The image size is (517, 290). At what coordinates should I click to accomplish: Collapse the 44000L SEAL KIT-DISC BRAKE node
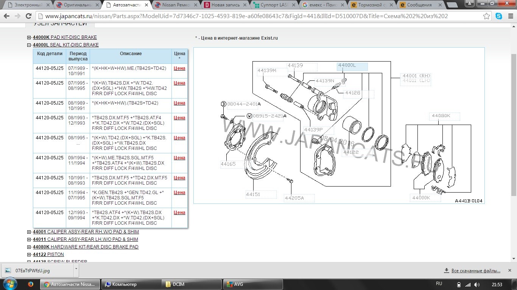[x=29, y=45]
